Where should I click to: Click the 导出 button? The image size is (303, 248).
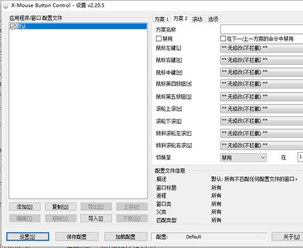[x=96, y=207]
